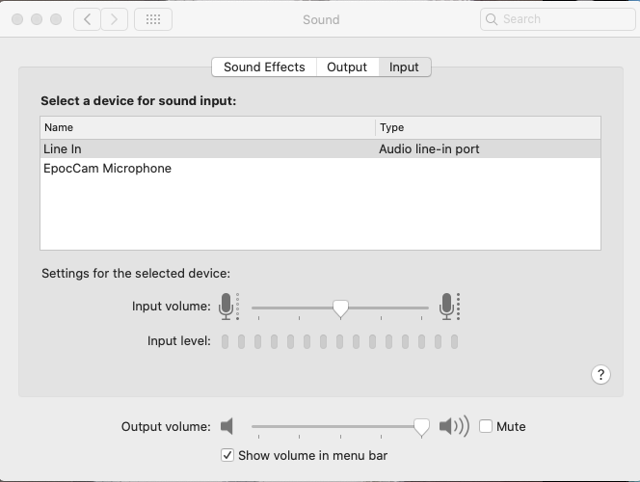Click the search magnifier icon
The width and height of the screenshot is (640, 482).
point(492,19)
